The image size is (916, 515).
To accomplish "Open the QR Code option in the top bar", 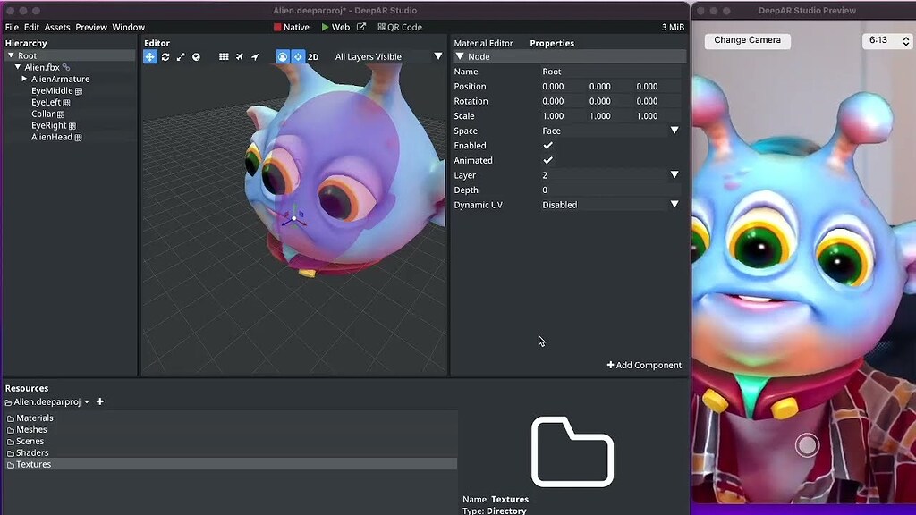I will (x=400, y=26).
